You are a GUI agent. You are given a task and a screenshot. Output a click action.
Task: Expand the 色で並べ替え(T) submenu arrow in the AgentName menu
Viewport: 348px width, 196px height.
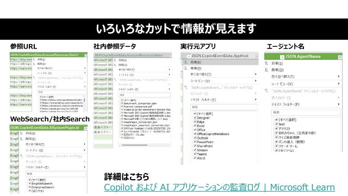coord(339,76)
